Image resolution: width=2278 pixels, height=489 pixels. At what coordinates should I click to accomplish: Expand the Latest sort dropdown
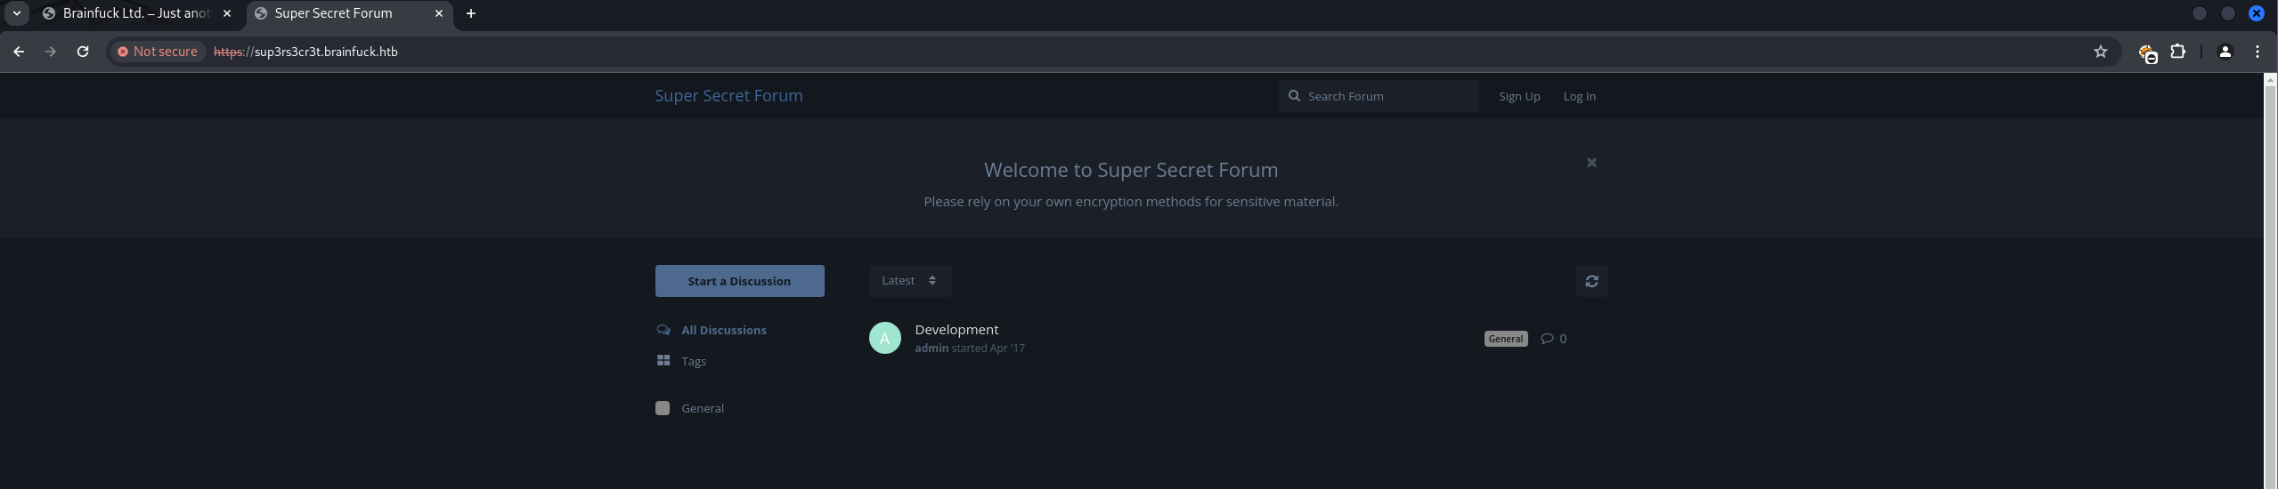coord(909,281)
